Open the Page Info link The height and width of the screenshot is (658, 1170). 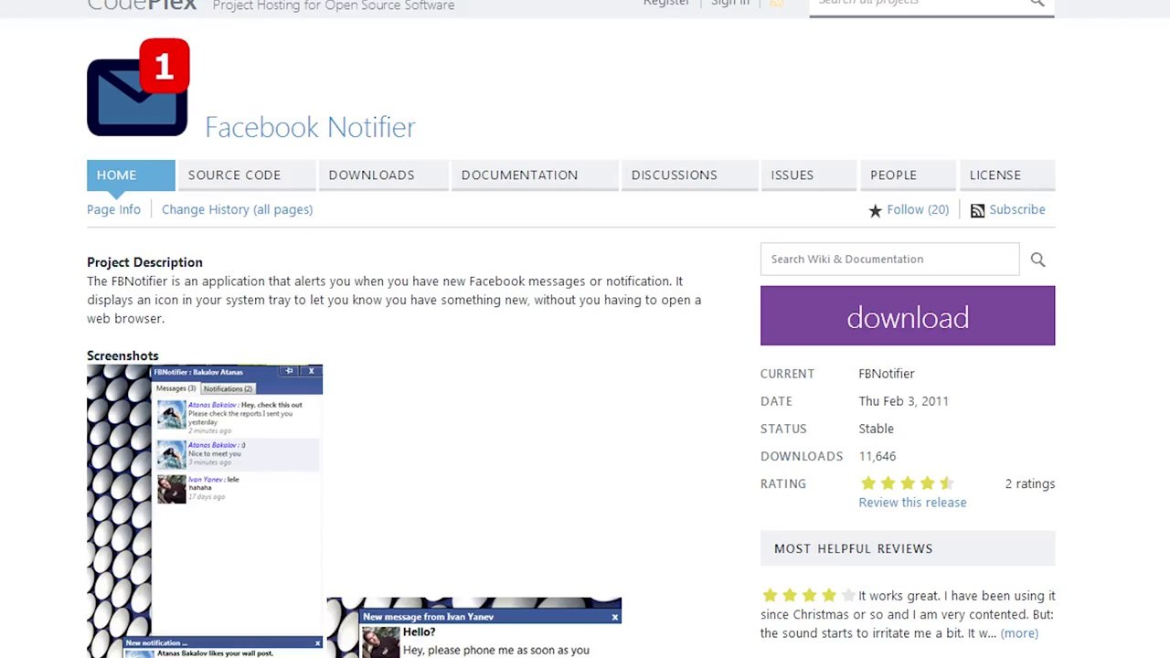(x=113, y=209)
